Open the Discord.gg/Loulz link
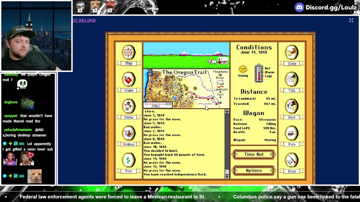360x202 pixels. pyautogui.click(x=331, y=8)
